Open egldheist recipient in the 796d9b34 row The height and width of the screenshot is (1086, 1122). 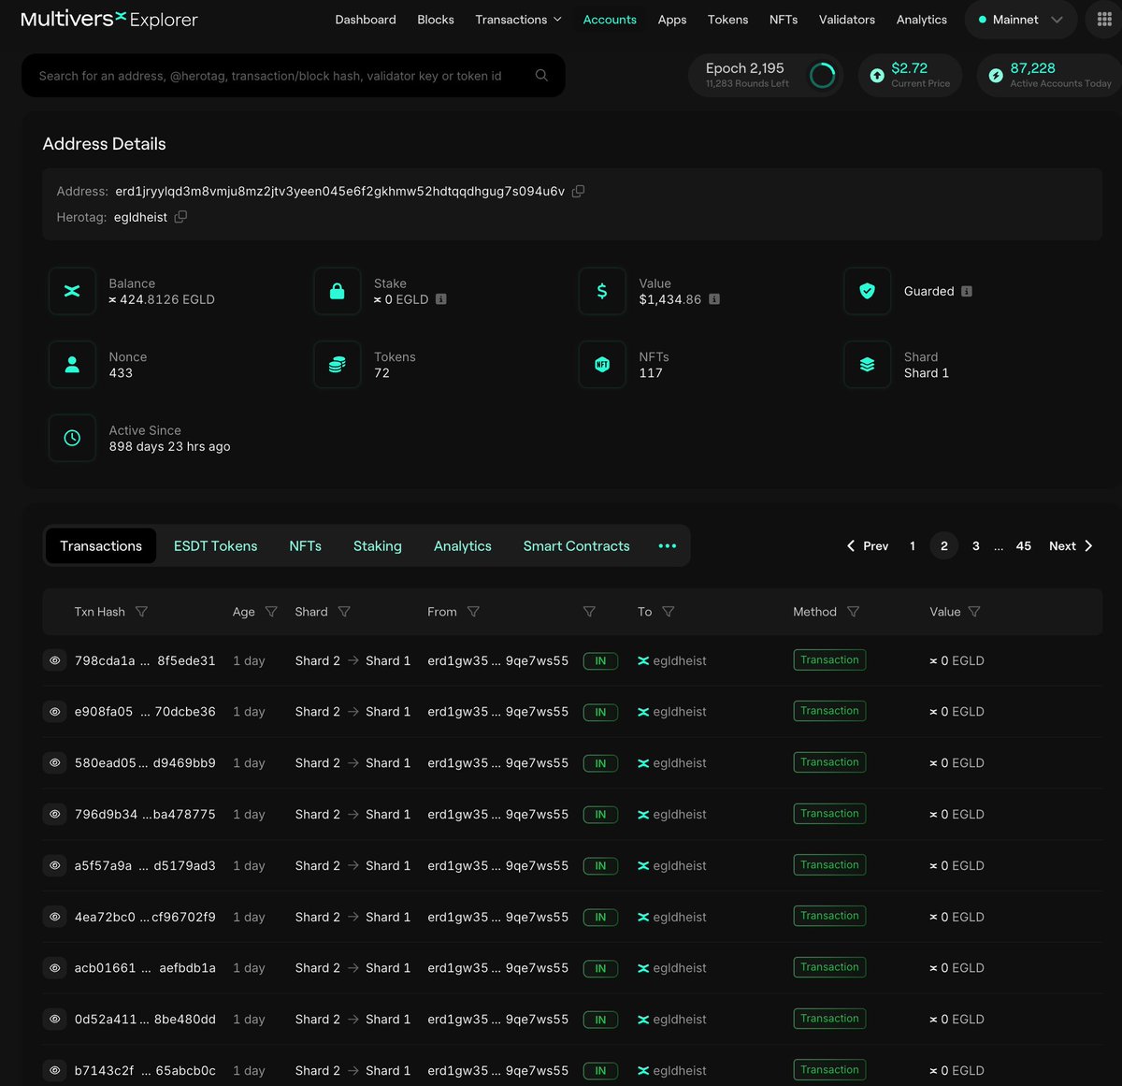pos(680,815)
